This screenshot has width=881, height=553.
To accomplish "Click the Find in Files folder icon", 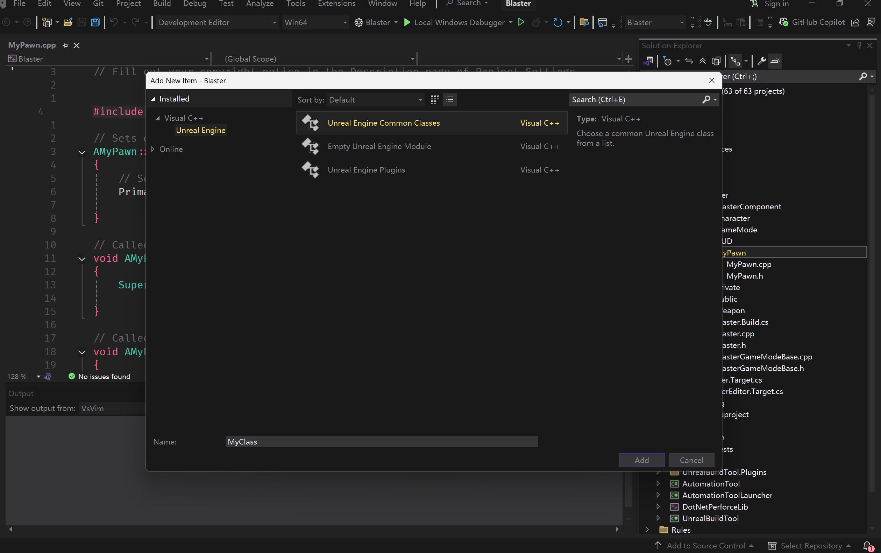I will pyautogui.click(x=584, y=22).
